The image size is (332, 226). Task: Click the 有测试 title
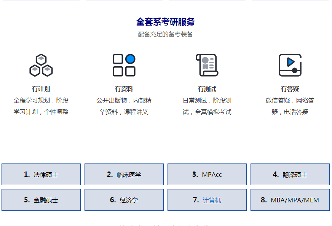pyautogui.click(x=207, y=89)
